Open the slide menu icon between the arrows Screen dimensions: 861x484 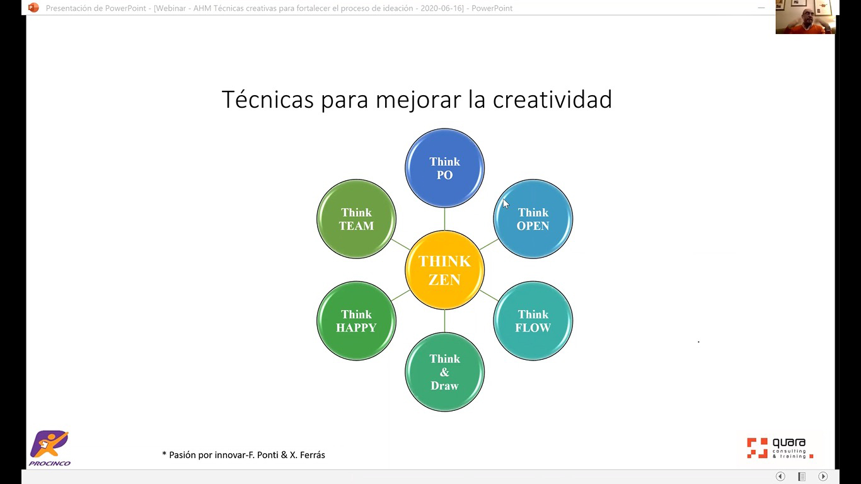tap(802, 476)
